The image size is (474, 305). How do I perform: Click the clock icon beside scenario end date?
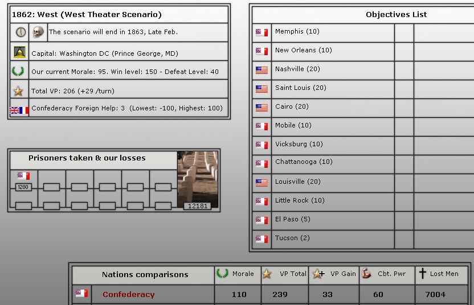(21, 32)
